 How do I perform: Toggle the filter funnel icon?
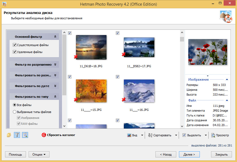coord(17,135)
